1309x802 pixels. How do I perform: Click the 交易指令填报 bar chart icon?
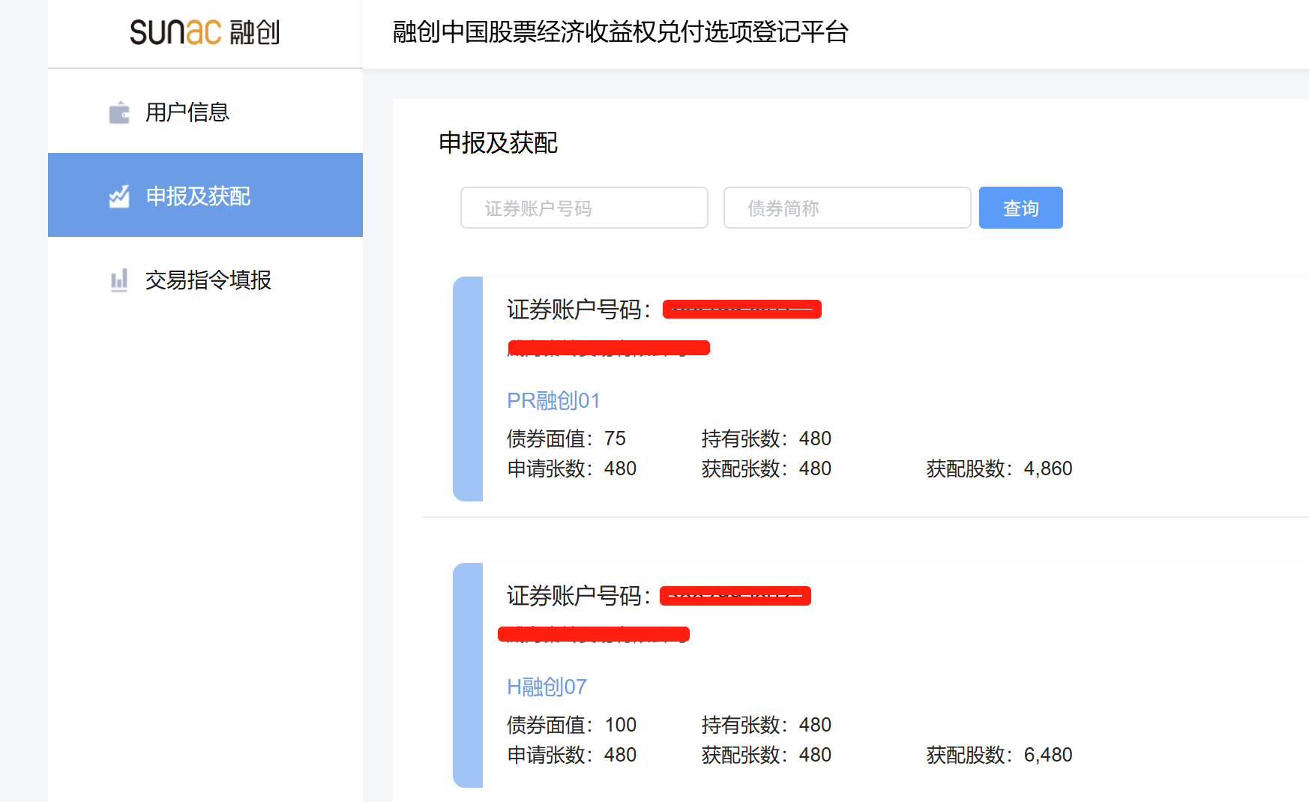pyautogui.click(x=119, y=280)
